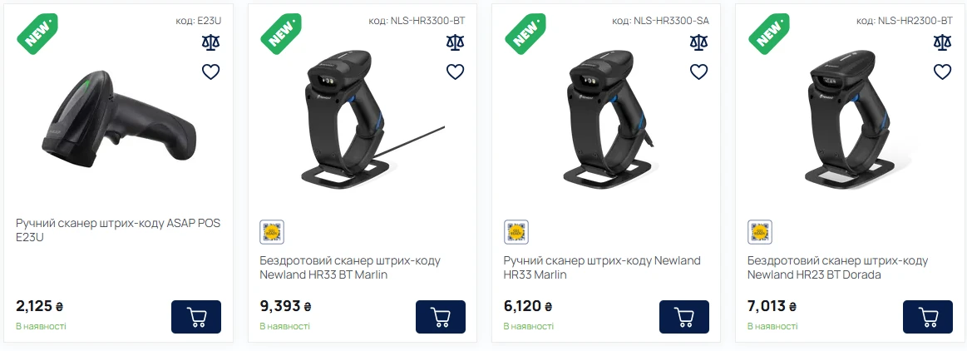Favorite the NLS-HR2300-BT scanner with heart
Screen dimensions: 967x351
pos(942,72)
